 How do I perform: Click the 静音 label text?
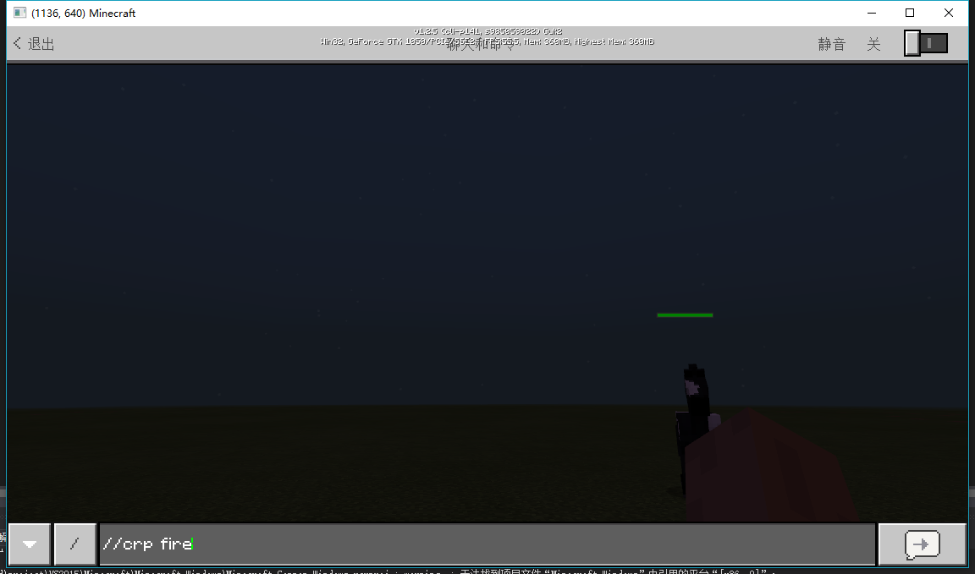click(x=831, y=45)
